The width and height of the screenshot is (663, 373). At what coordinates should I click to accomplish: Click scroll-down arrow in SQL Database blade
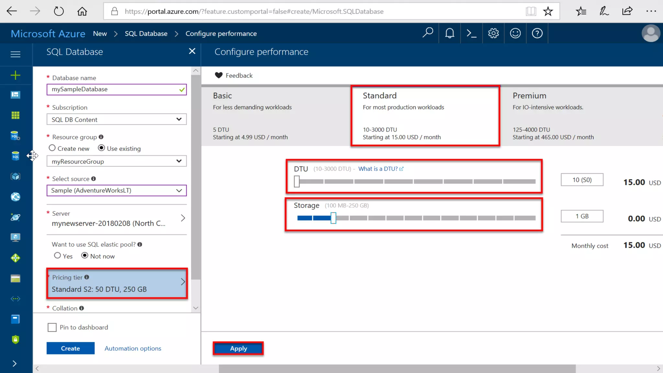click(196, 308)
